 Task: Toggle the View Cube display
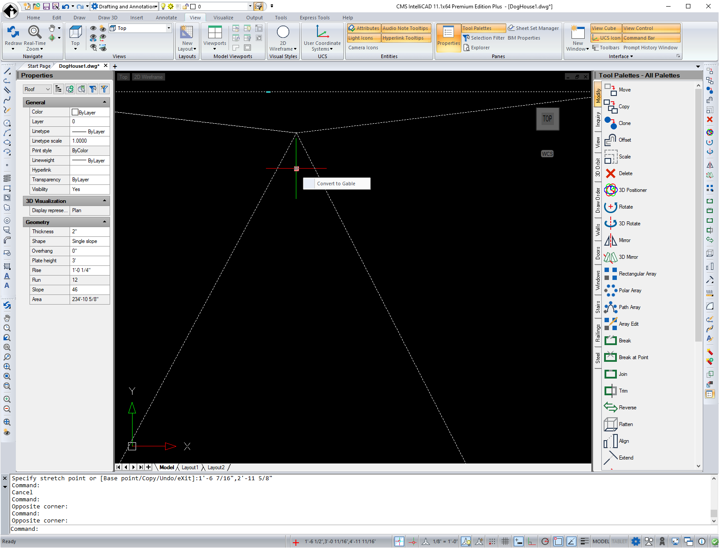pyautogui.click(x=606, y=28)
